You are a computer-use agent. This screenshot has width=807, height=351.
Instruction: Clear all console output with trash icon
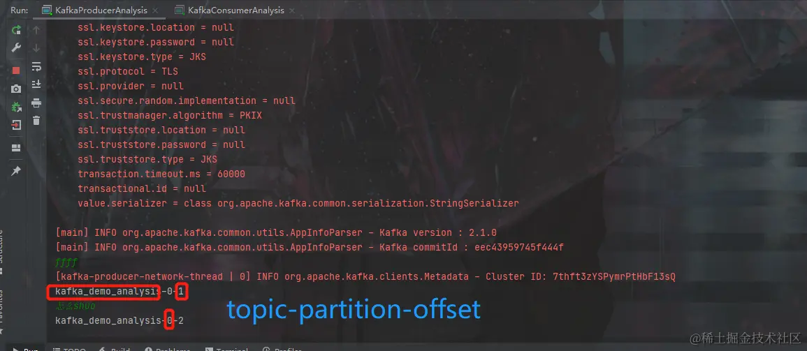pos(36,121)
